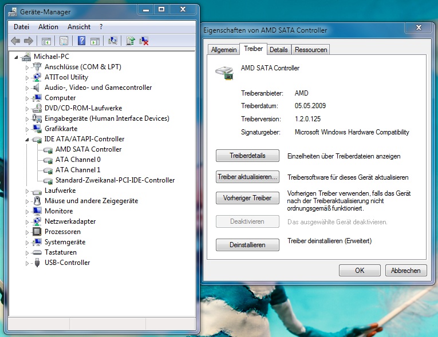Select the Tastaturen keyboard icon
This screenshot has width=438, height=337.
pos(37,252)
